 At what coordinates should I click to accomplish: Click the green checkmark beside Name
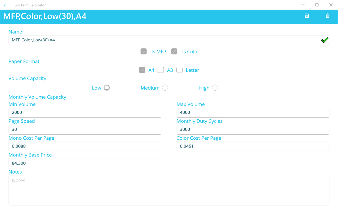324,40
